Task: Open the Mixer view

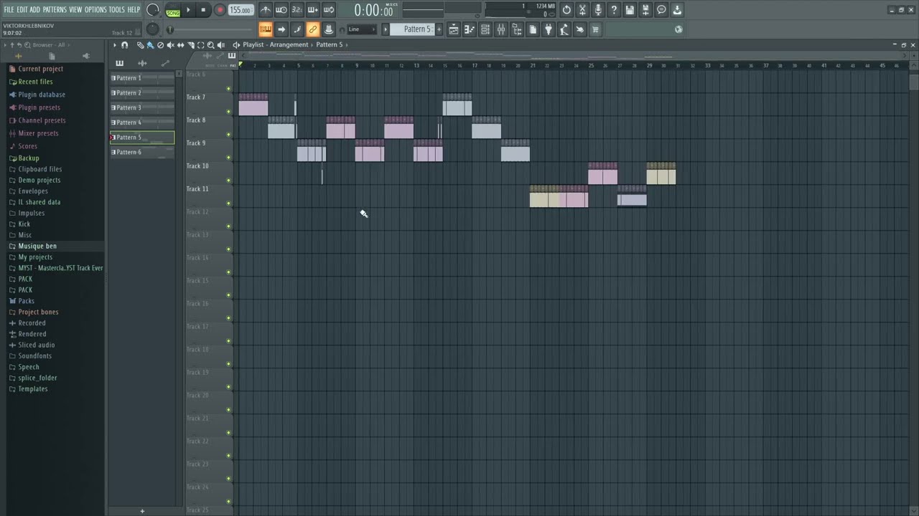Action: click(x=501, y=29)
